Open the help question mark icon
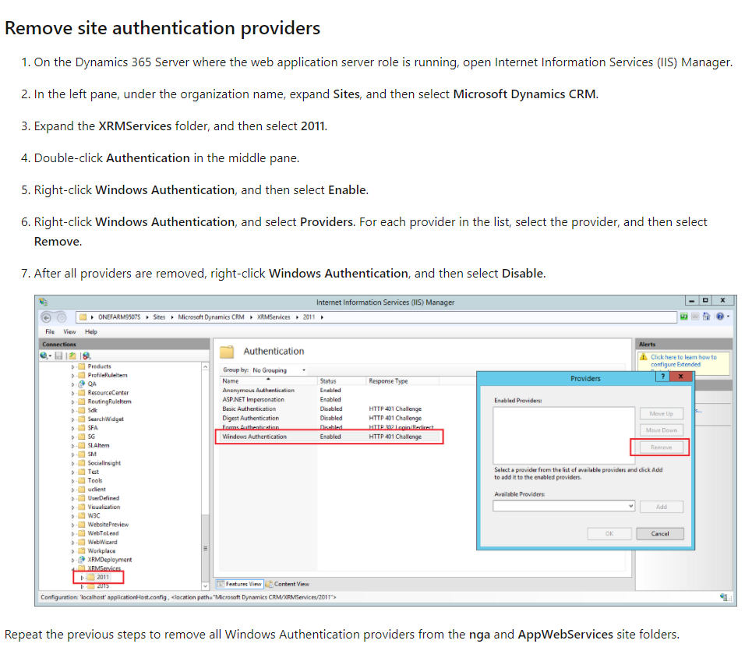This screenshot has width=752, height=658. click(720, 317)
